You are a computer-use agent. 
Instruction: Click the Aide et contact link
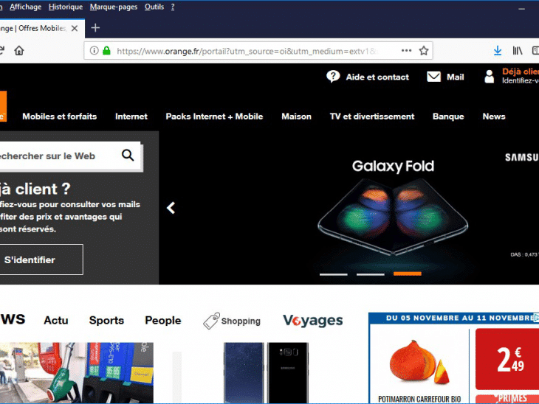tap(377, 77)
